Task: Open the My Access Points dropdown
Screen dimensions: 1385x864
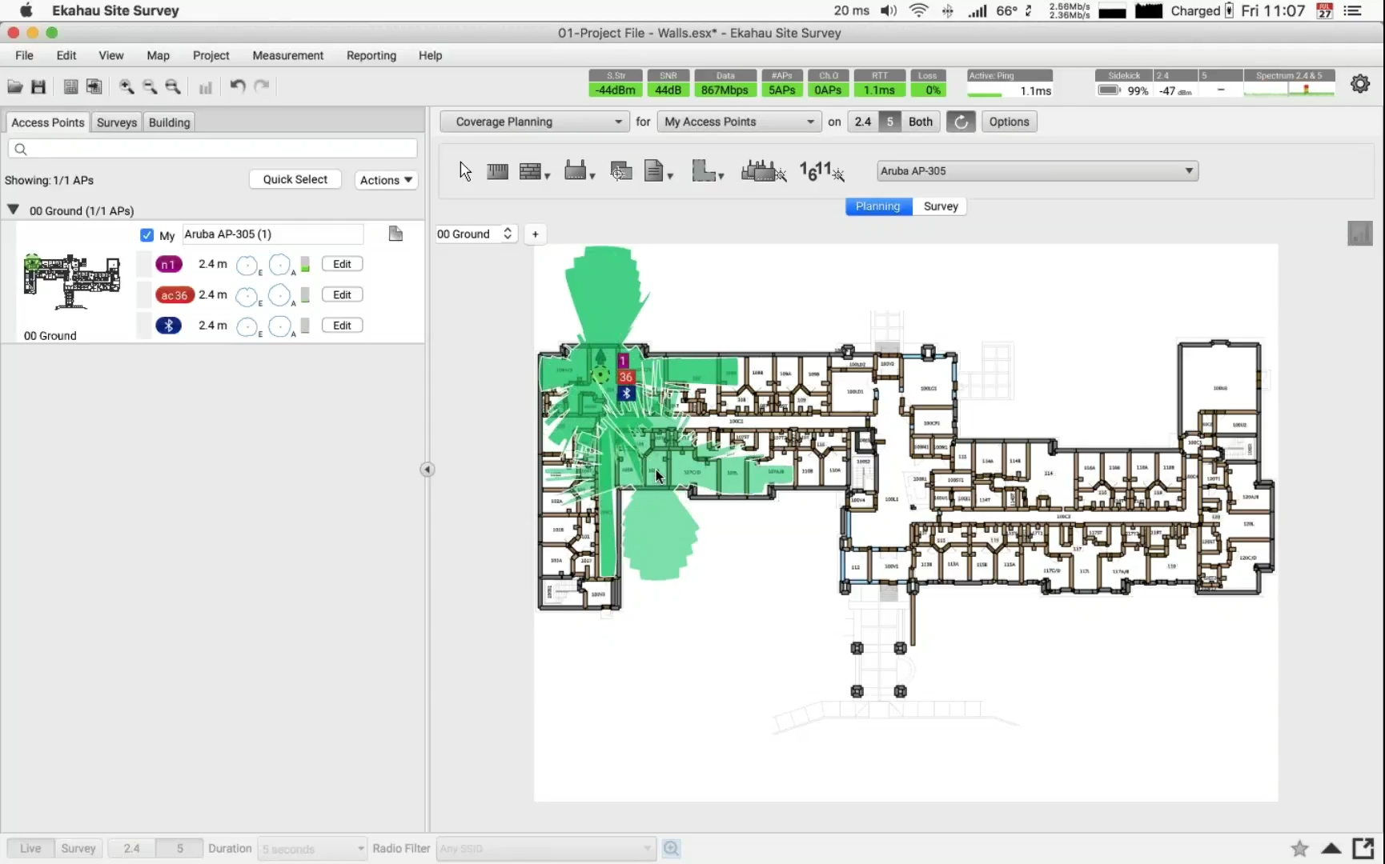Action: pyautogui.click(x=739, y=122)
